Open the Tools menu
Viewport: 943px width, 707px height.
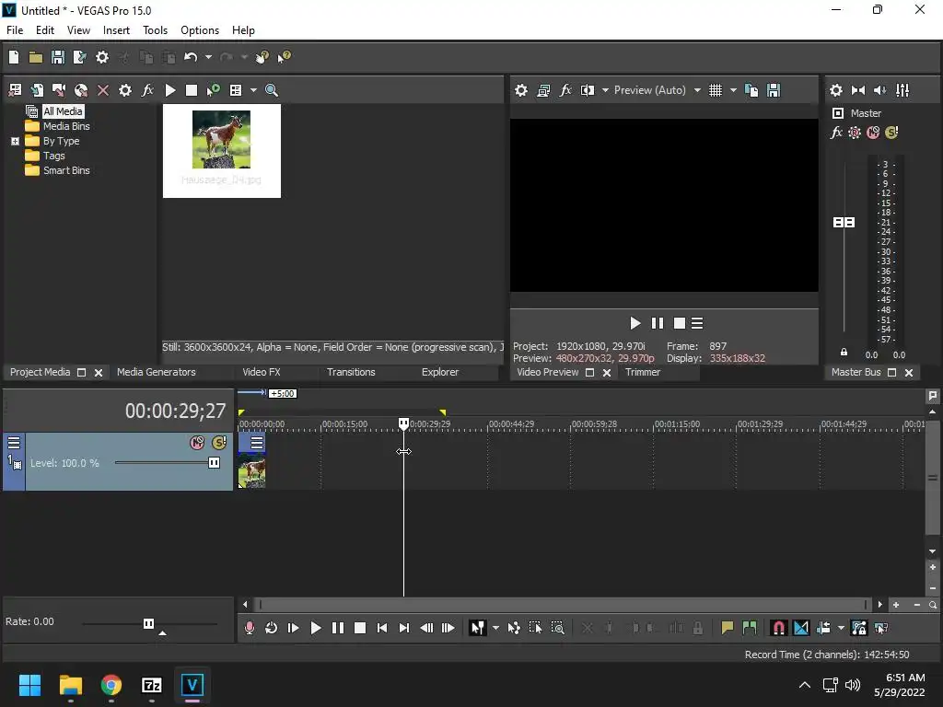[155, 30]
